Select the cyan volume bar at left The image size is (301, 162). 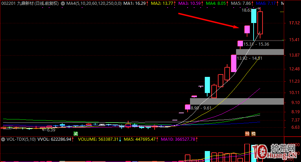pos(207,157)
